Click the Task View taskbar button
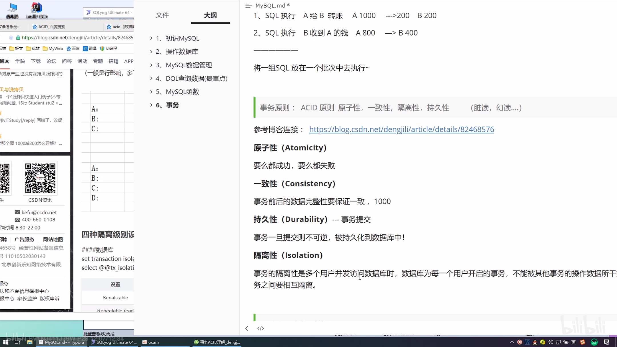The height and width of the screenshot is (347, 617). click(17, 342)
